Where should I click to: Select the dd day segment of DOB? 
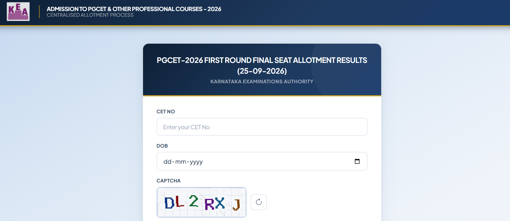pyautogui.click(x=167, y=161)
